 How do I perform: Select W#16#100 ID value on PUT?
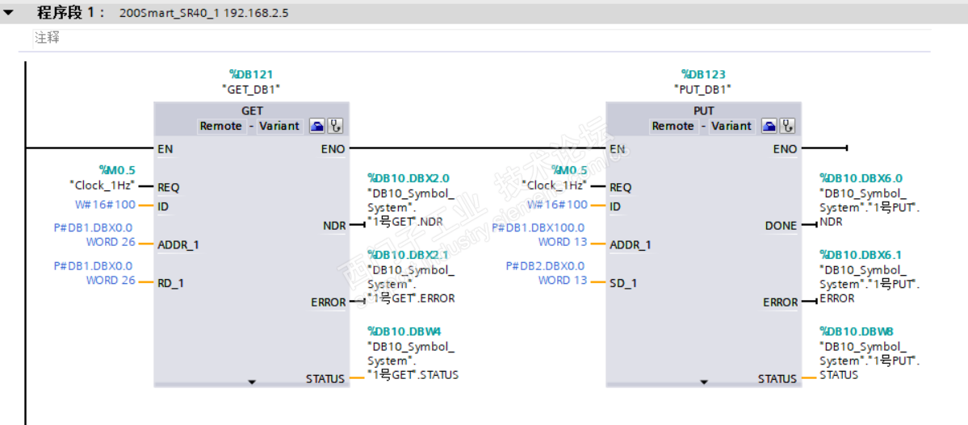557,205
